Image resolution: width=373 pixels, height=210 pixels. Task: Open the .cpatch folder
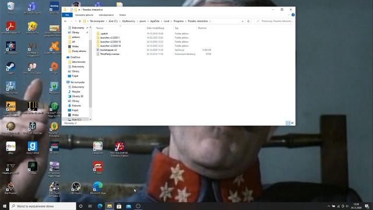click(x=104, y=34)
